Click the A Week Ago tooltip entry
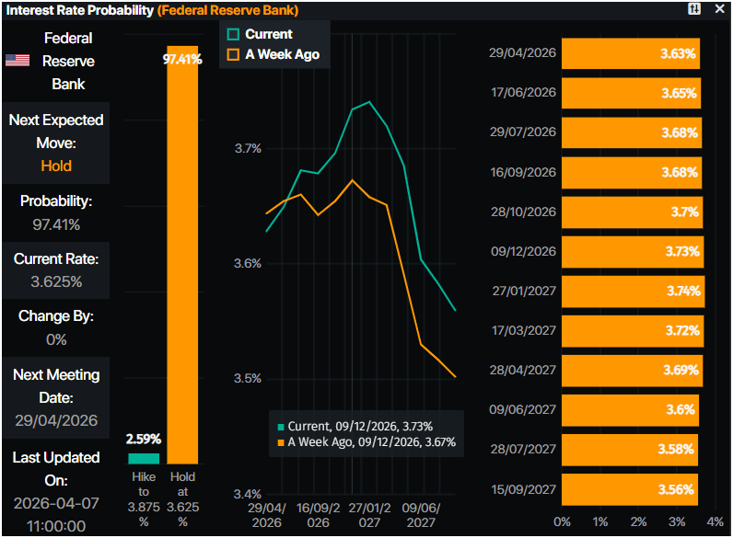Image resolution: width=733 pixels, height=538 pixels. (371, 442)
